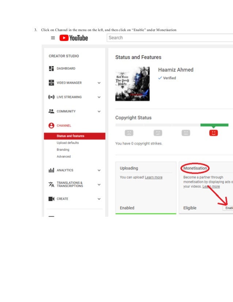
Task: Click the second grey face icon
Action: (158, 133)
